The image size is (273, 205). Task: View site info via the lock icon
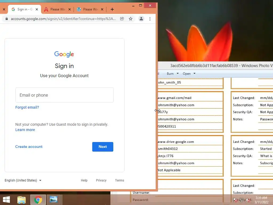pyautogui.click(x=7, y=19)
